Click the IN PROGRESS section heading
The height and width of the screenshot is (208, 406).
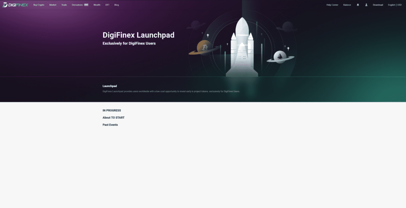pyautogui.click(x=112, y=110)
